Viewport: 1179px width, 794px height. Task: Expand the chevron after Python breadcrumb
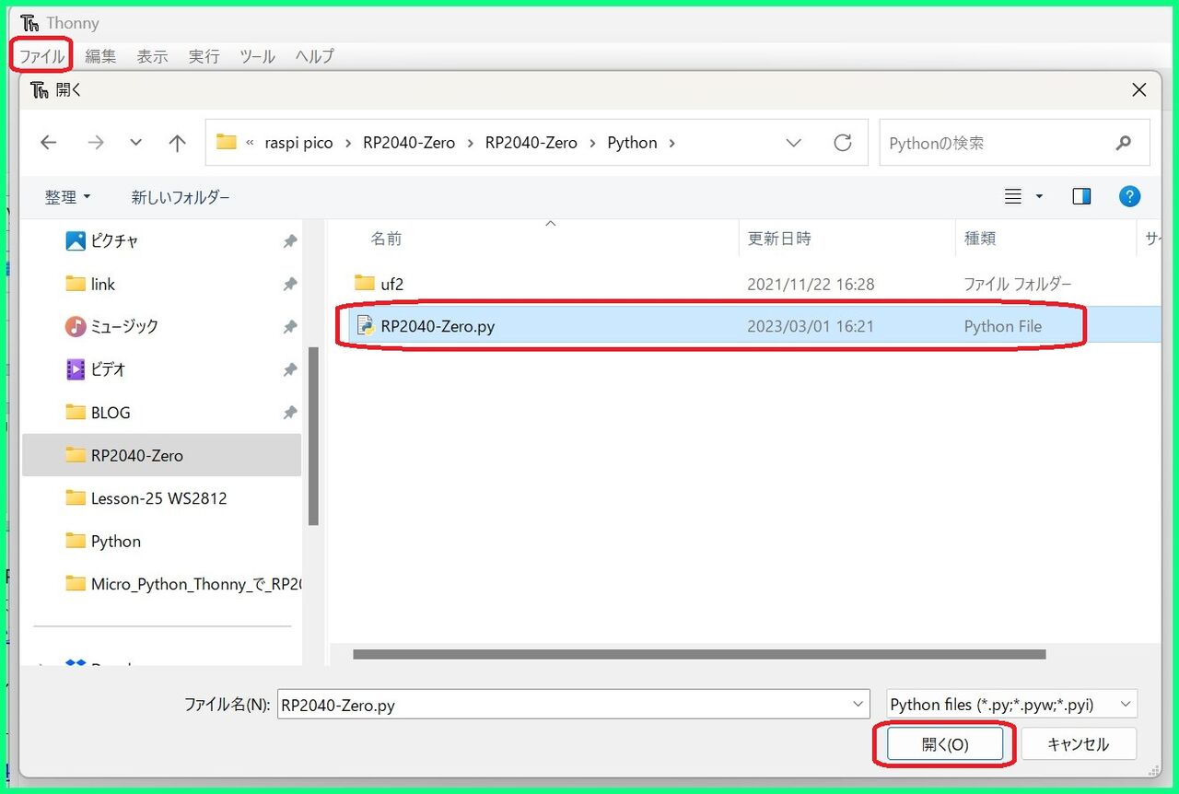(671, 143)
